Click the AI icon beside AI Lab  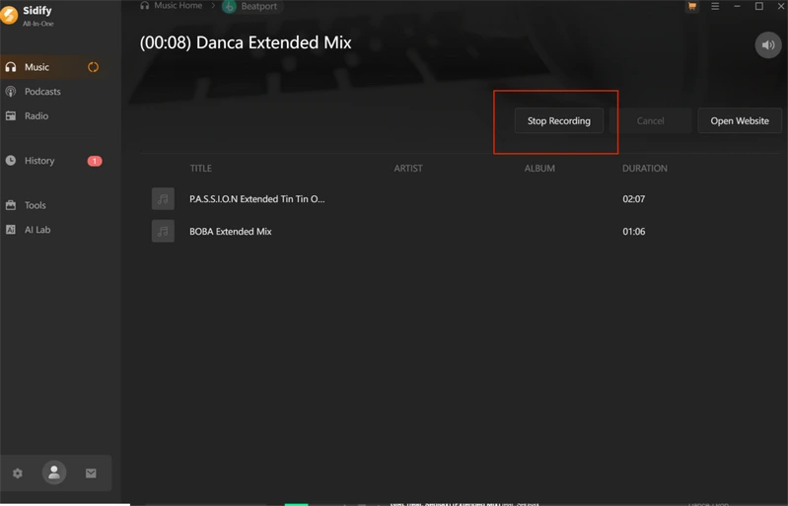(11, 230)
